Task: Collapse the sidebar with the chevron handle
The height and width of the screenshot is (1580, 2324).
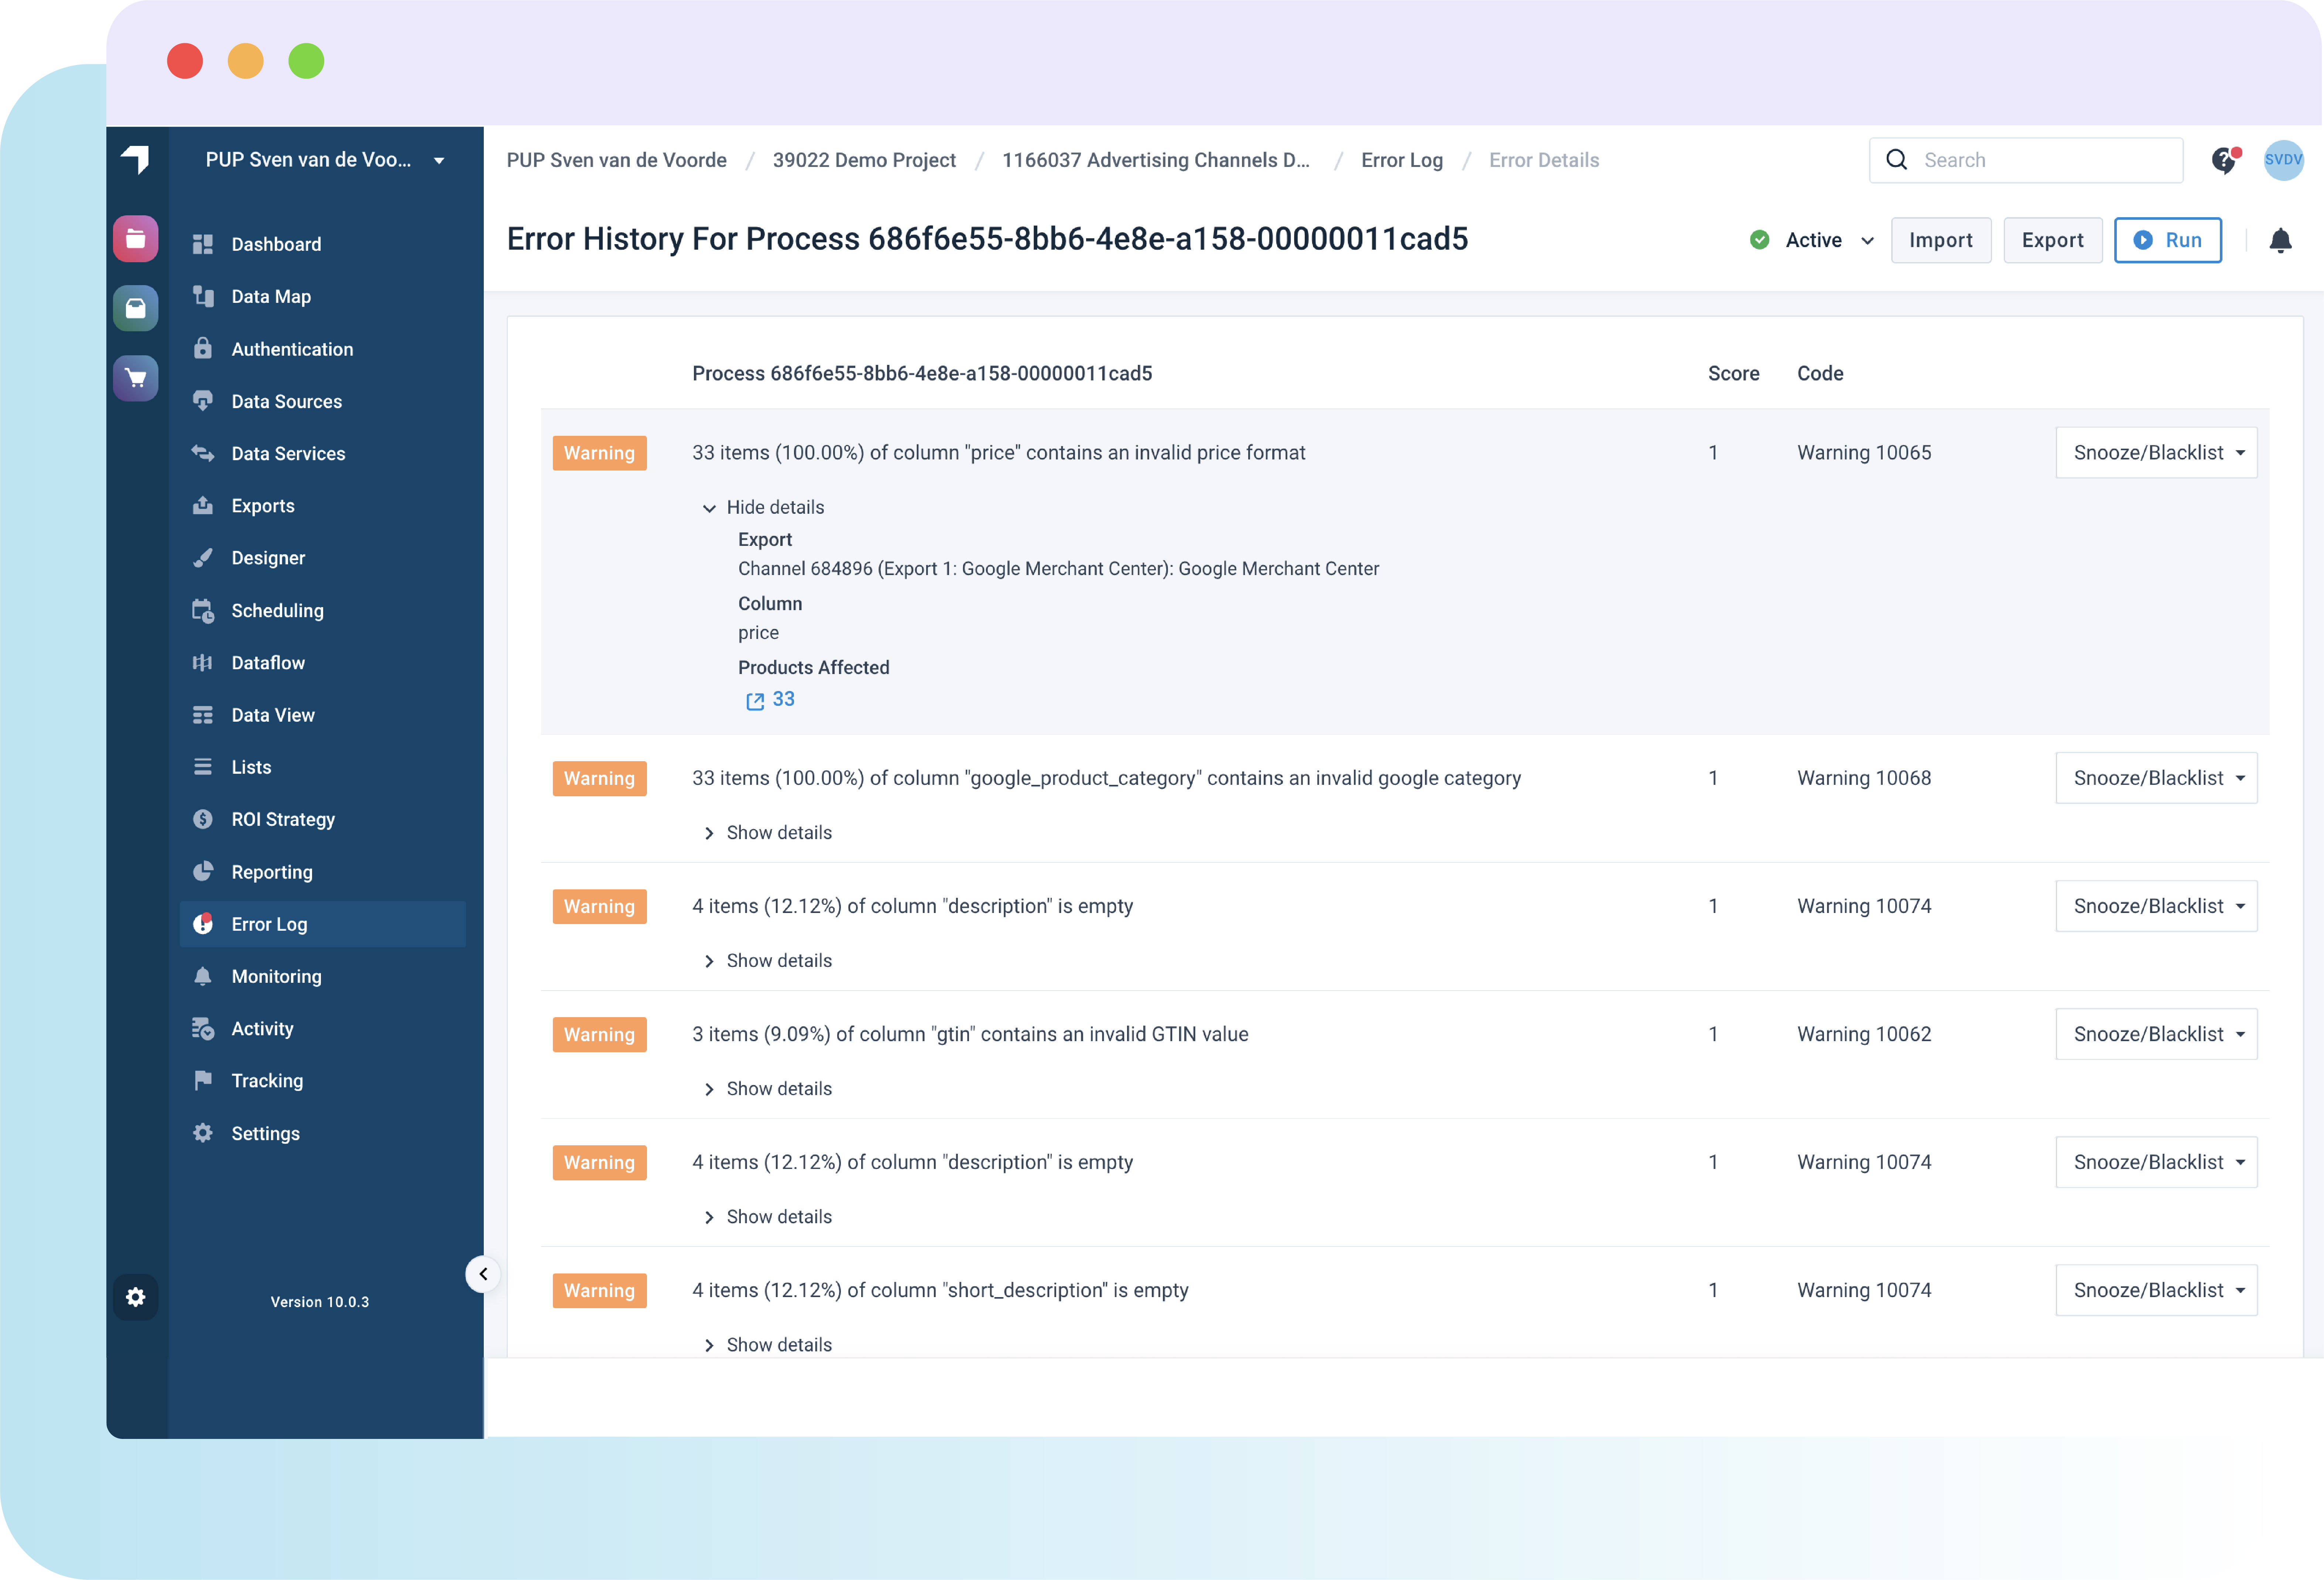Action: tap(483, 1274)
